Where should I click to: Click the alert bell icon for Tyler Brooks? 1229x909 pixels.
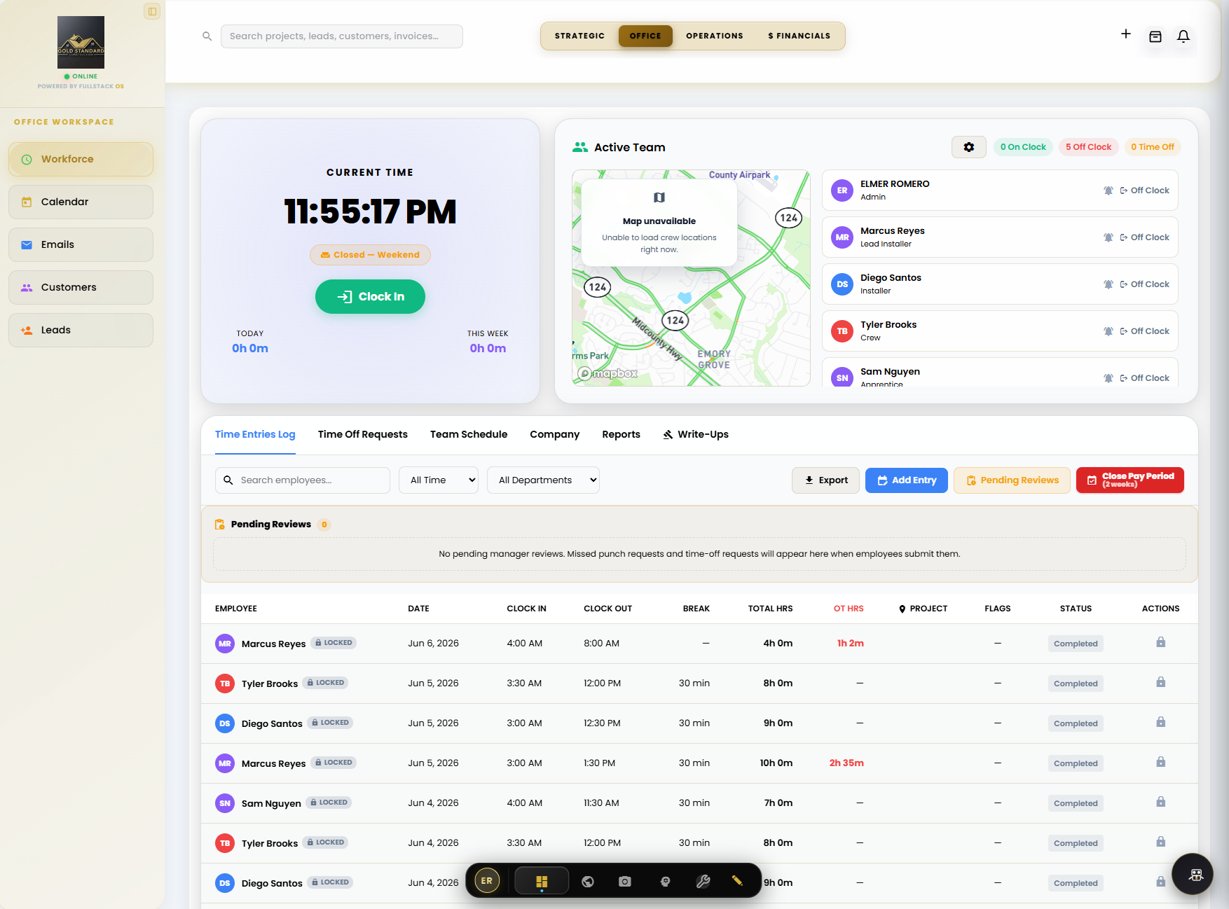[x=1108, y=331]
